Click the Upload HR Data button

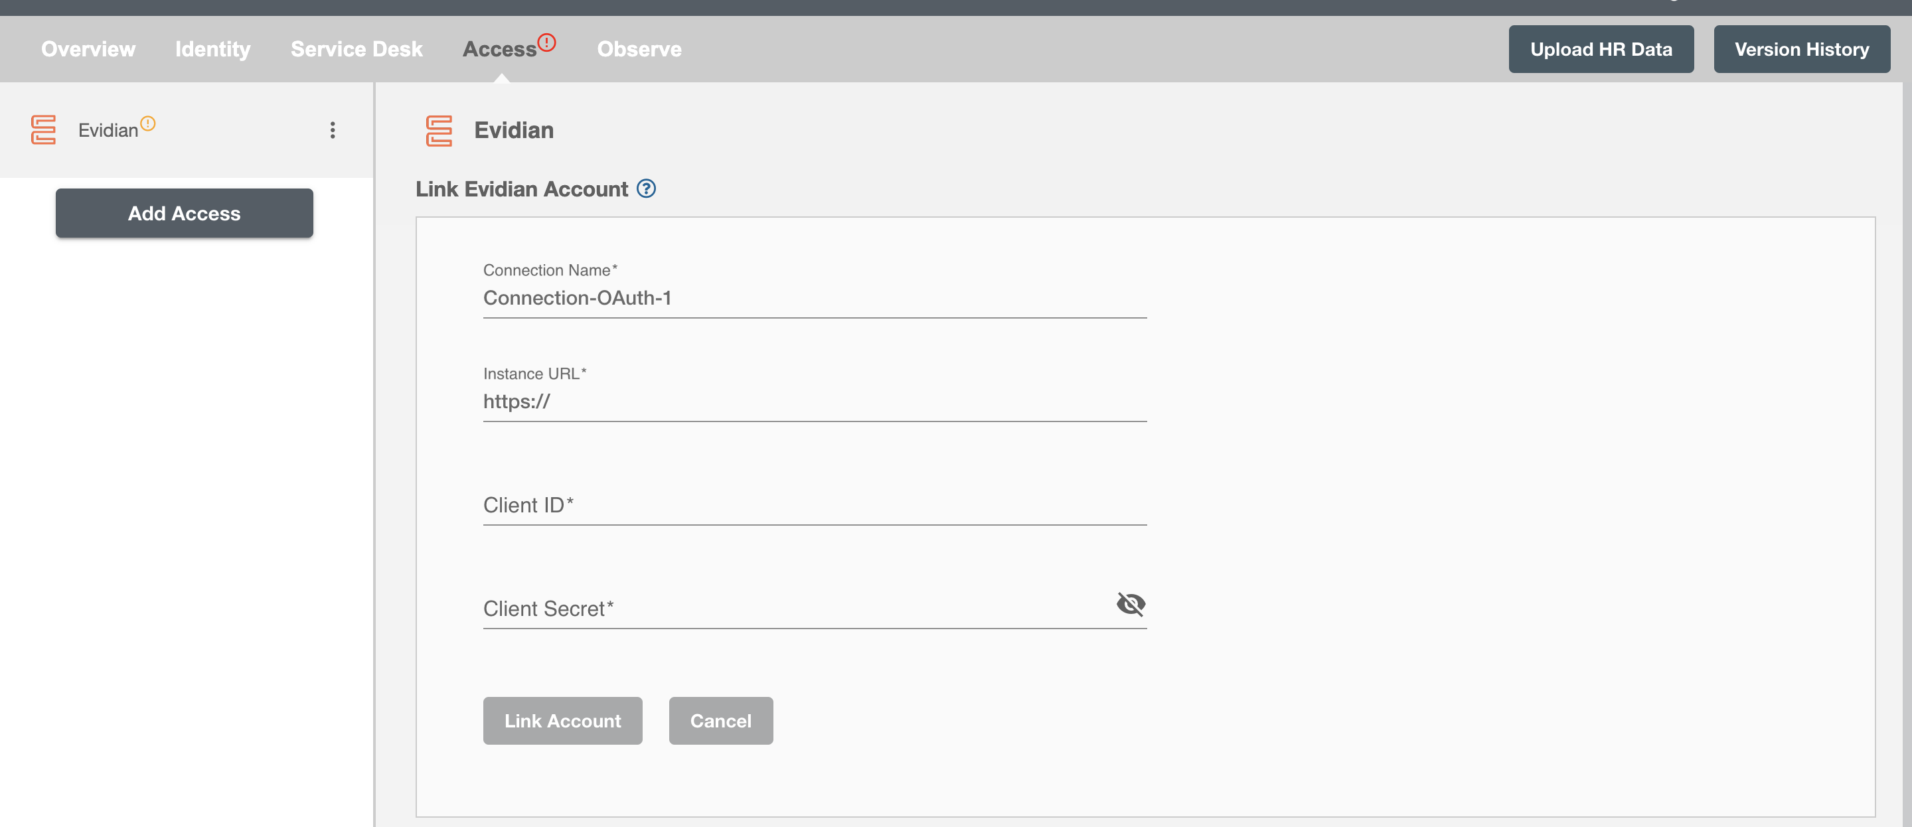click(1601, 49)
